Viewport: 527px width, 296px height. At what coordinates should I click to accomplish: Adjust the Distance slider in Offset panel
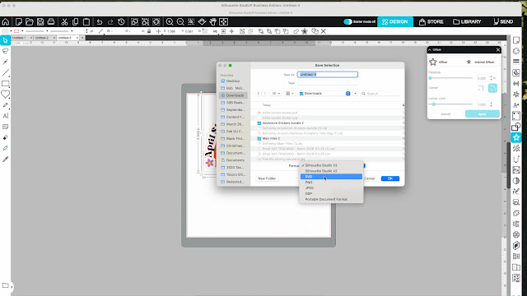click(450, 78)
